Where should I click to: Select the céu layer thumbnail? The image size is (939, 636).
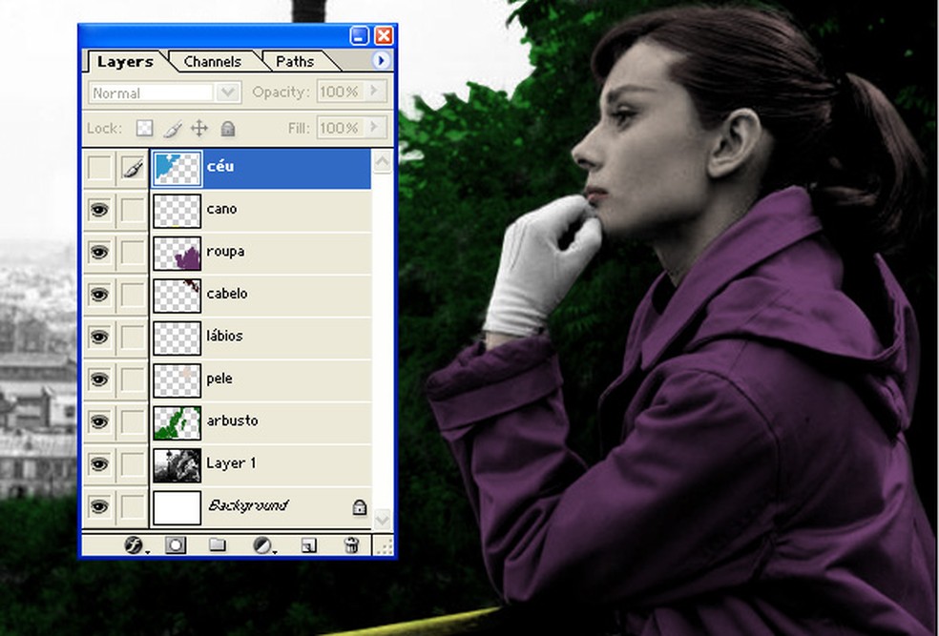[x=177, y=168]
